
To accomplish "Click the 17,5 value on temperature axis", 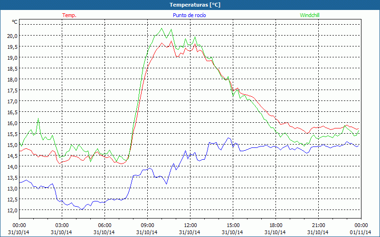I will [13, 90].
